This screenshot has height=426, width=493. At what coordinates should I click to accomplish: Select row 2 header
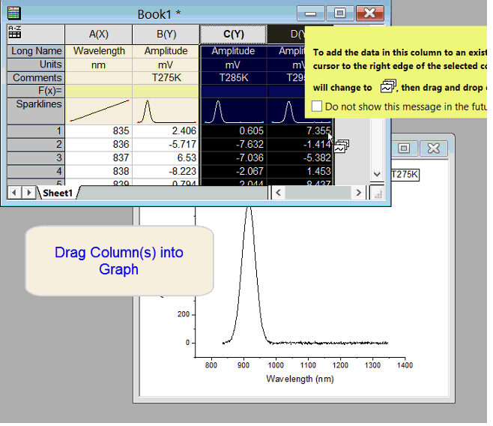pos(36,145)
